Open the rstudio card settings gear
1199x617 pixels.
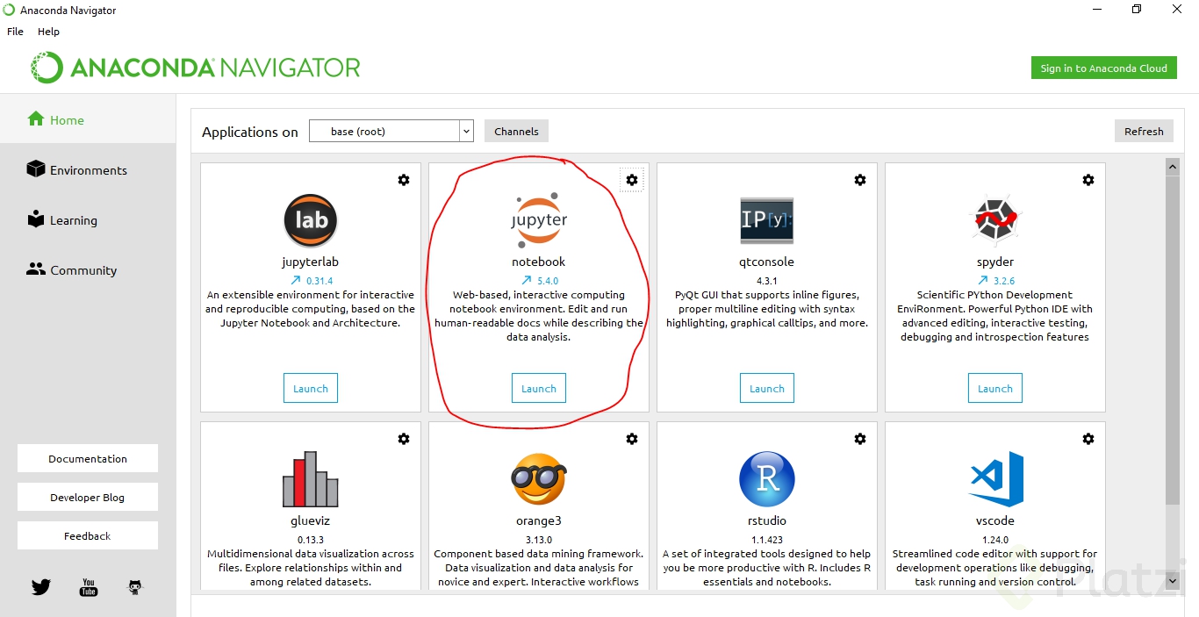point(860,439)
